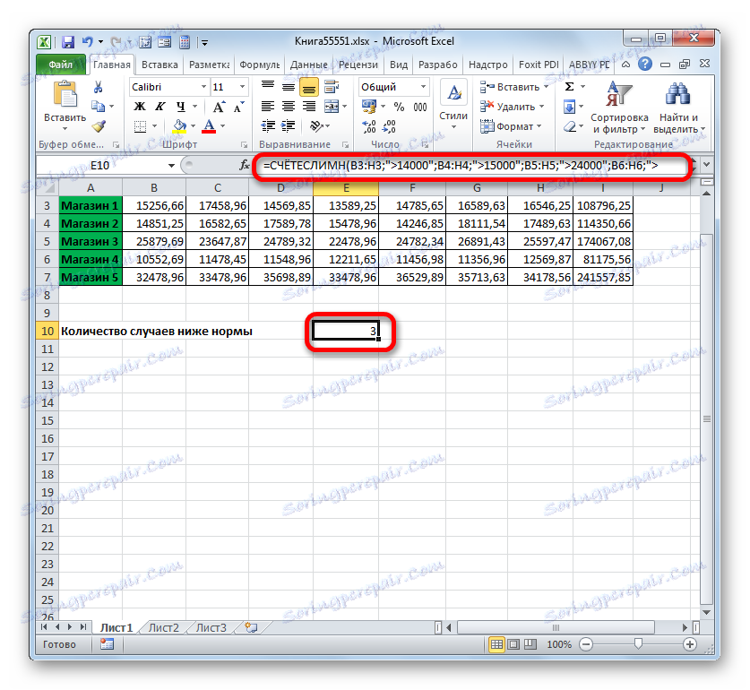Switch to the Формулы tab
750x690 pixels.
(259, 65)
